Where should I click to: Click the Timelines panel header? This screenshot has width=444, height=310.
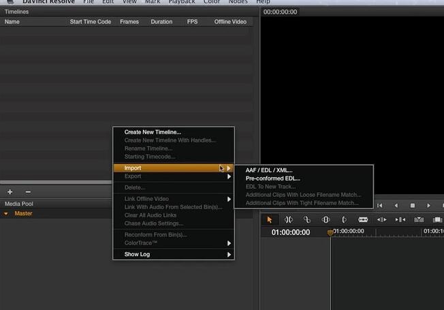(x=17, y=12)
